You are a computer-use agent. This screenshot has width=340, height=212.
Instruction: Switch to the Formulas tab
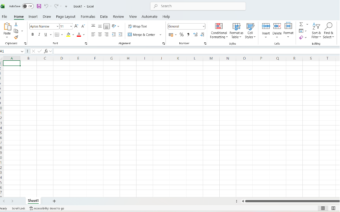pos(88,16)
